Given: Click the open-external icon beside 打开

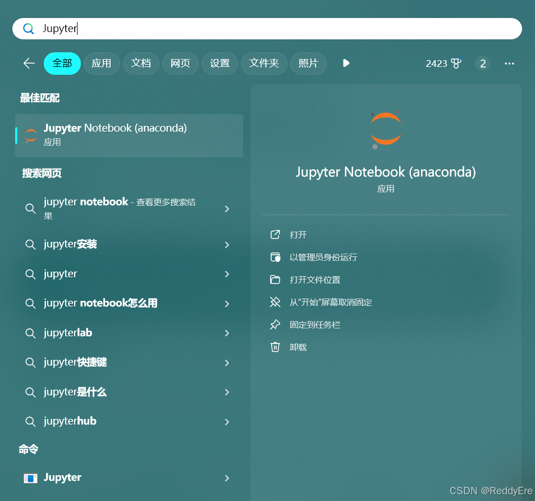Looking at the screenshot, I should coord(275,234).
